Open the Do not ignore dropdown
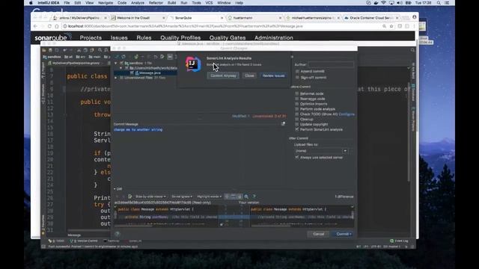The width and height of the screenshot is (479, 269). point(182,197)
